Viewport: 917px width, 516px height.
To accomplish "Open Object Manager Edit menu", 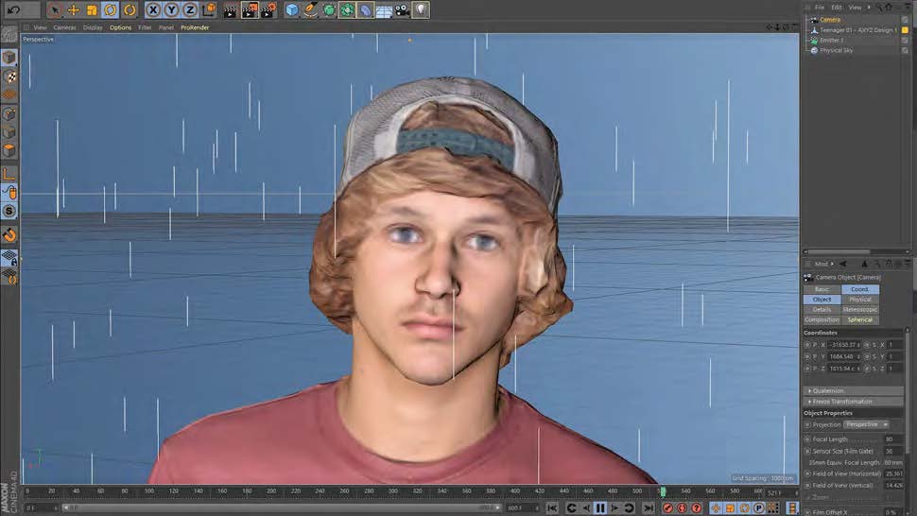I will point(837,7).
